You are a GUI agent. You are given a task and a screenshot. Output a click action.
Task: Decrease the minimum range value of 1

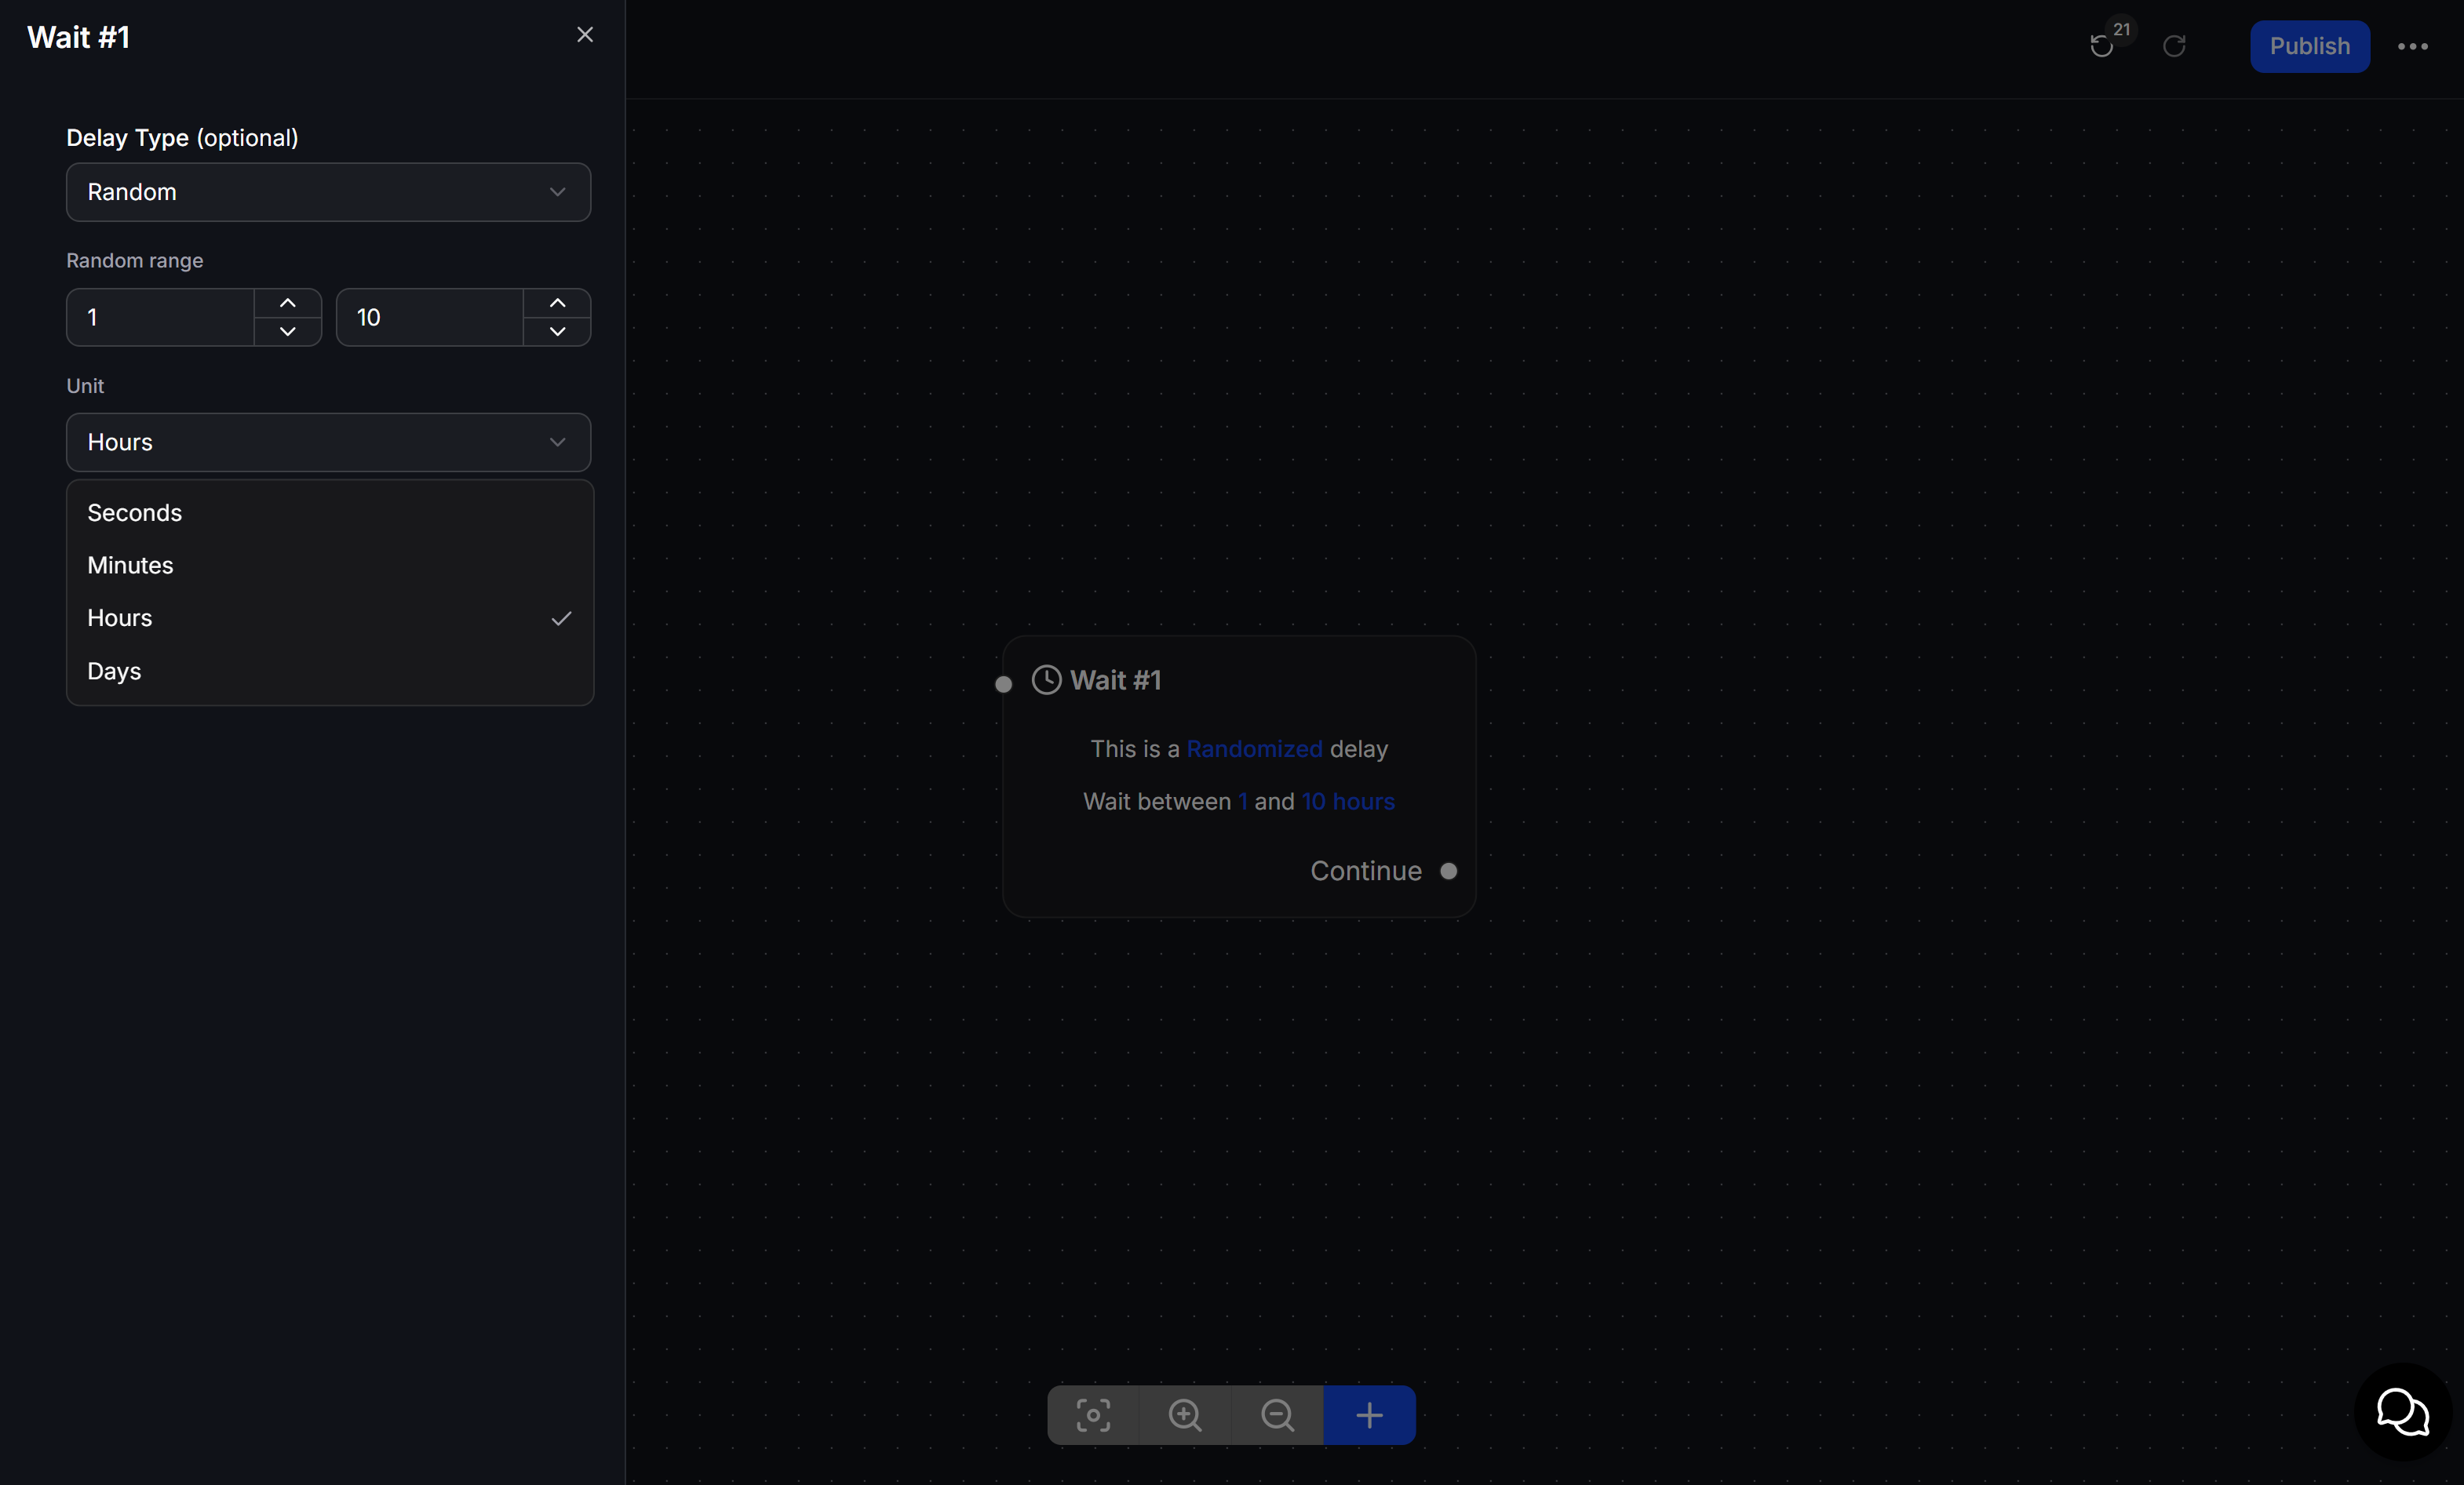click(288, 331)
